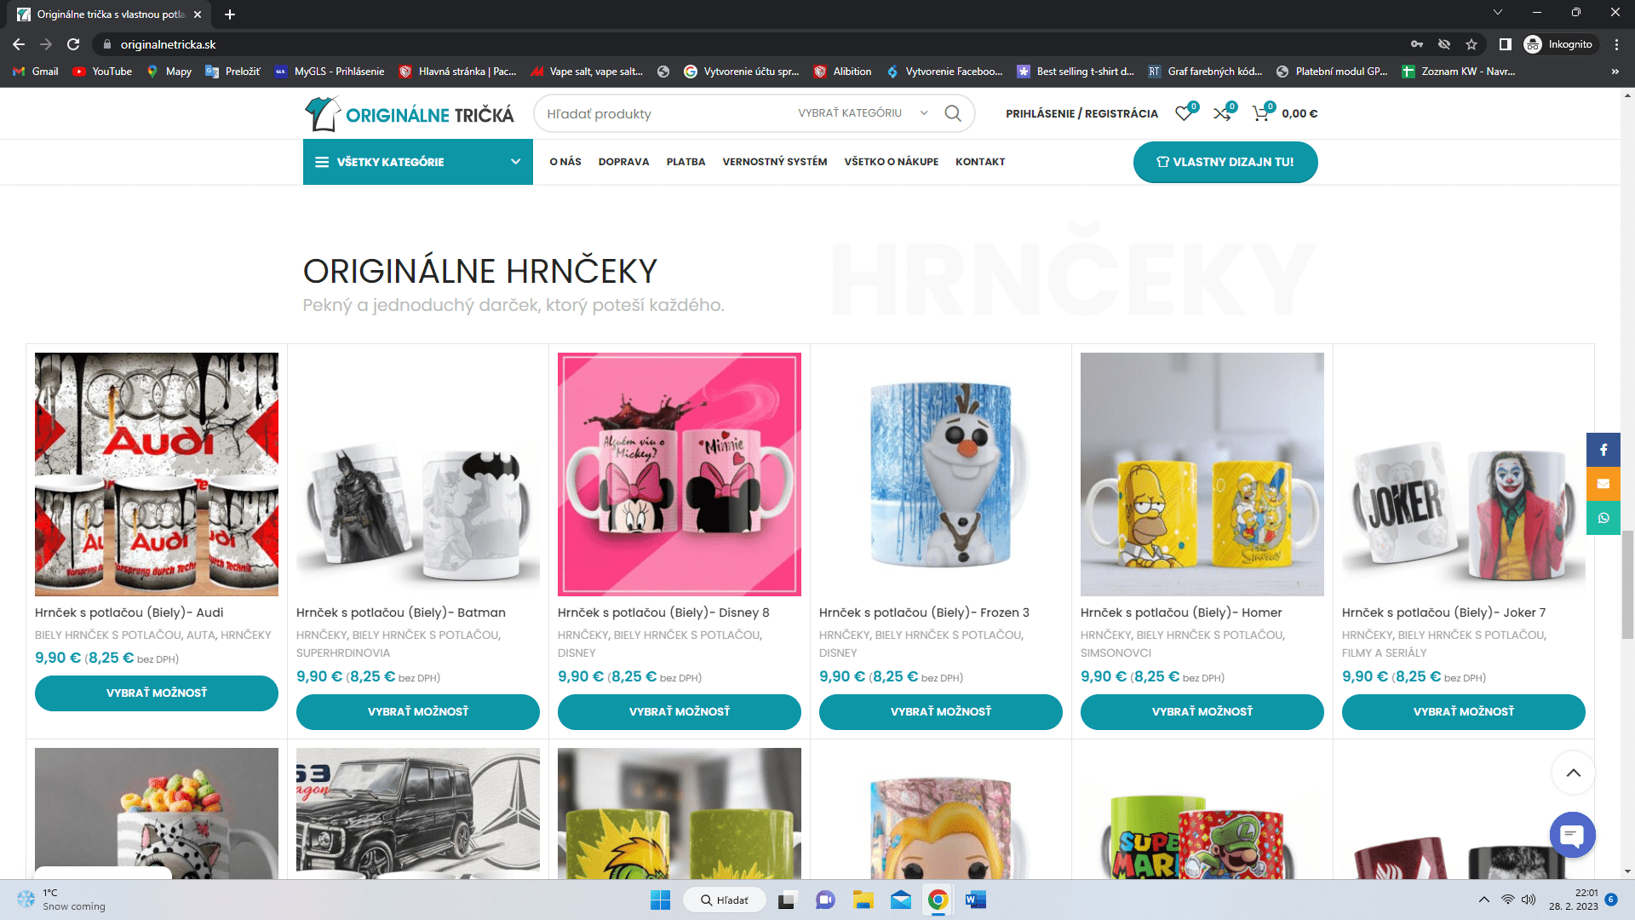Open the product compare arrows icon
The height and width of the screenshot is (920, 1635).
[x=1222, y=113]
